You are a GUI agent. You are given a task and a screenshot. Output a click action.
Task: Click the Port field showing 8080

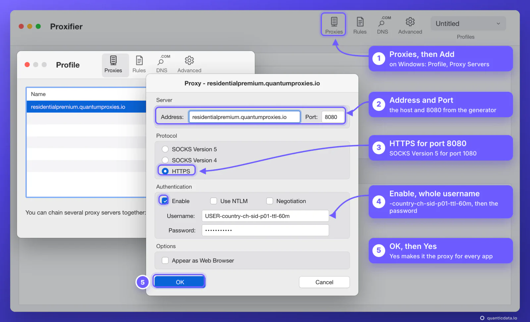[x=333, y=117]
